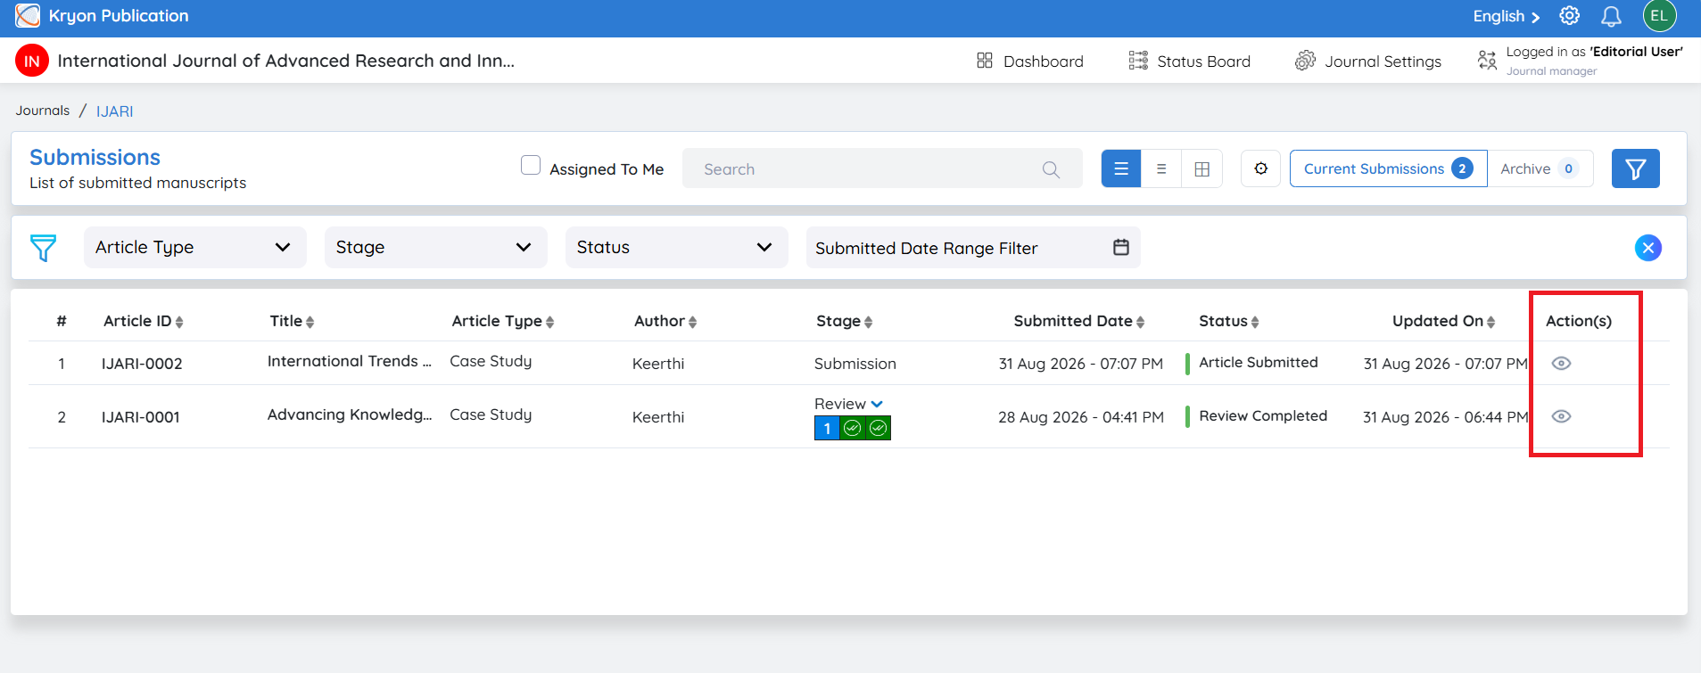Switch to compact list view icon

[1161, 168]
